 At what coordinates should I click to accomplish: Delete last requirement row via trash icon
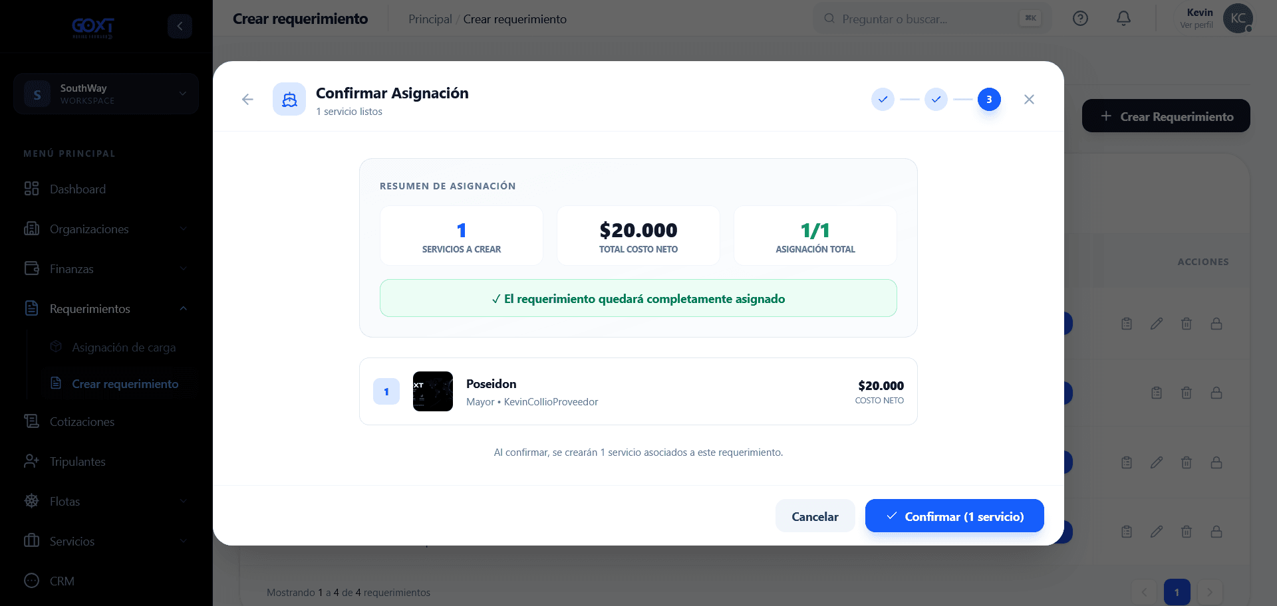click(x=1187, y=532)
